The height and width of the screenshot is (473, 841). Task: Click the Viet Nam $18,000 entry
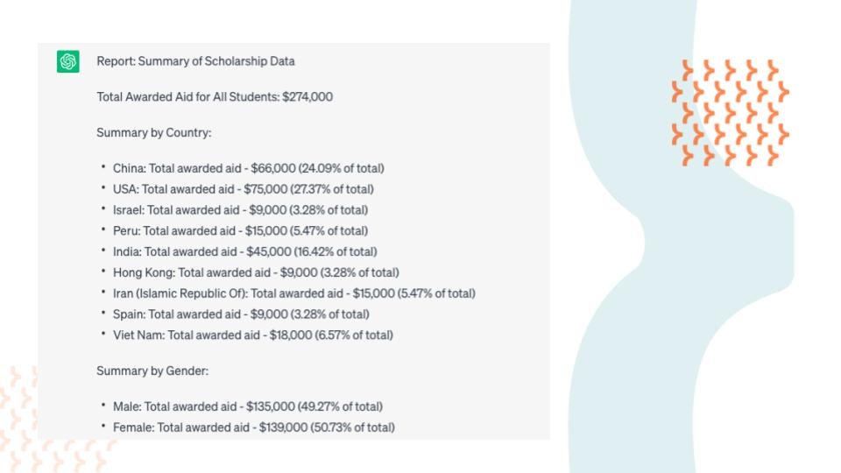[x=252, y=335]
